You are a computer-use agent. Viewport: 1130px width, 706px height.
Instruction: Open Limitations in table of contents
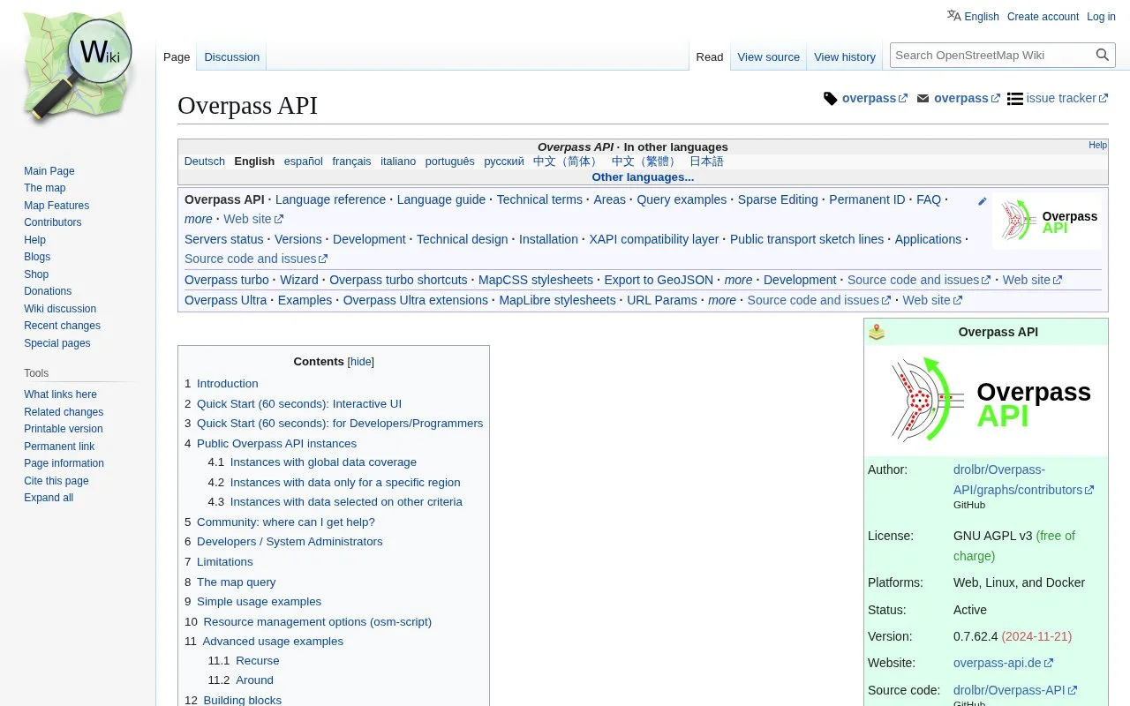(x=224, y=562)
